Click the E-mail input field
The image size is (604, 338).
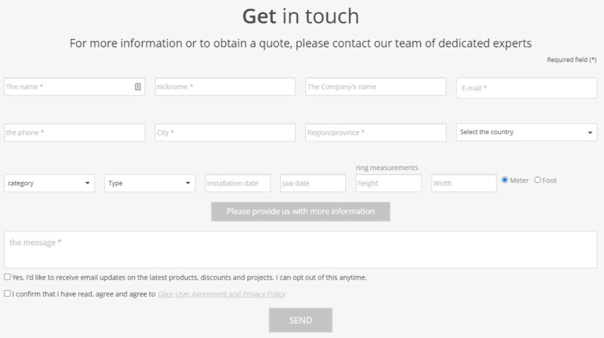pos(527,88)
